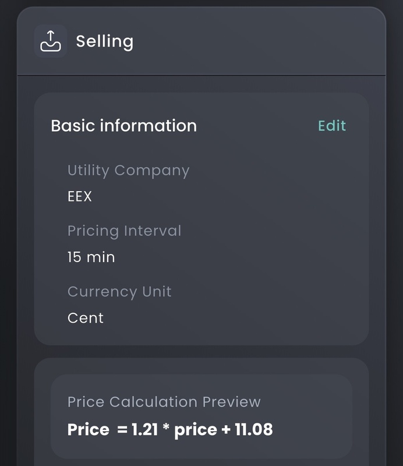Select the Currency Unit label
The height and width of the screenshot is (466, 403).
(119, 291)
